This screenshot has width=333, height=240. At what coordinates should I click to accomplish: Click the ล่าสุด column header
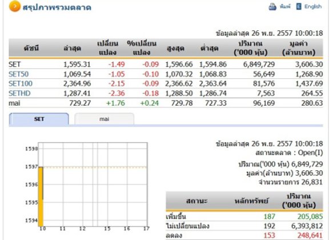click(x=72, y=48)
